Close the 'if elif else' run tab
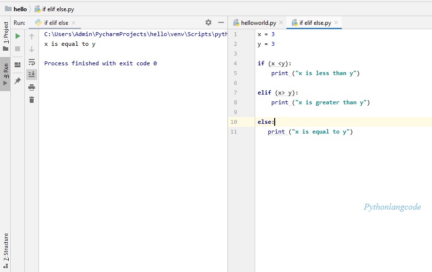 [74, 23]
